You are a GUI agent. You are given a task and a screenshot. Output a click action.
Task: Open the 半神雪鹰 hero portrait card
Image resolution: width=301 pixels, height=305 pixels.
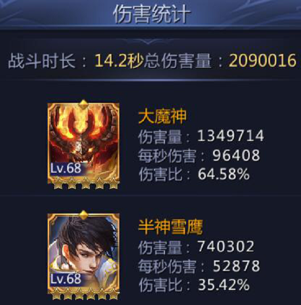[83, 254]
